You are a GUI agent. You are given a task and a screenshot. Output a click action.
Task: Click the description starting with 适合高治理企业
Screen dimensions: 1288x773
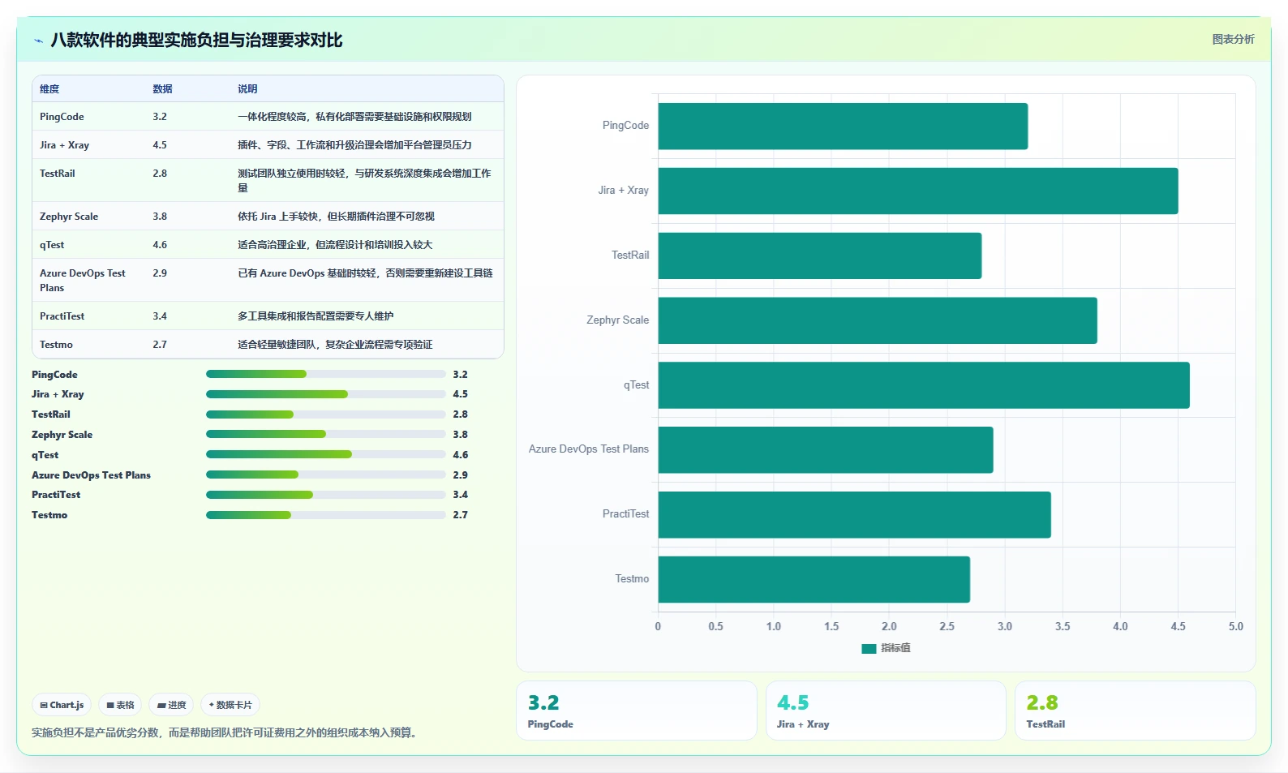point(335,245)
